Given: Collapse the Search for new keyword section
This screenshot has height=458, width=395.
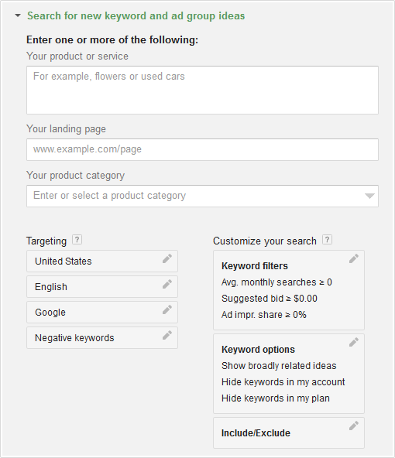Looking at the screenshot, I should tap(18, 15).
